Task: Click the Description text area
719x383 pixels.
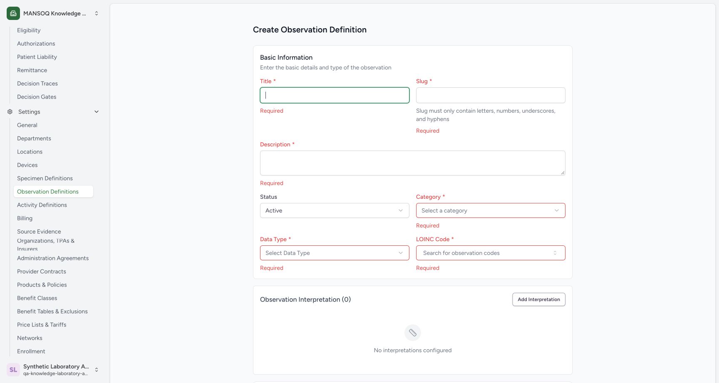Action: pyautogui.click(x=413, y=163)
